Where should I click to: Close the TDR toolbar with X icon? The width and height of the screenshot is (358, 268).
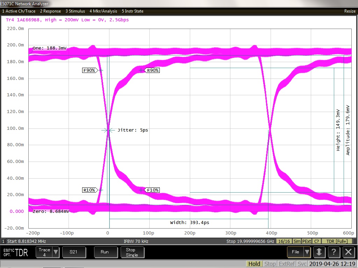tap(348, 252)
